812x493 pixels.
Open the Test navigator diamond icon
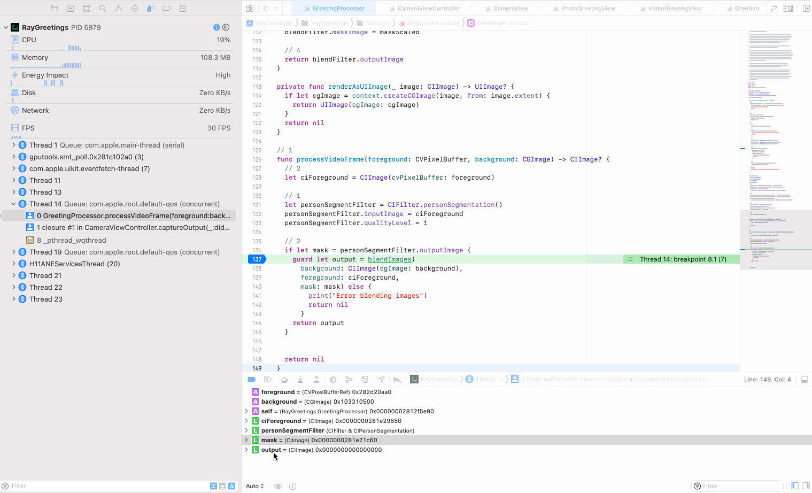coord(135,9)
